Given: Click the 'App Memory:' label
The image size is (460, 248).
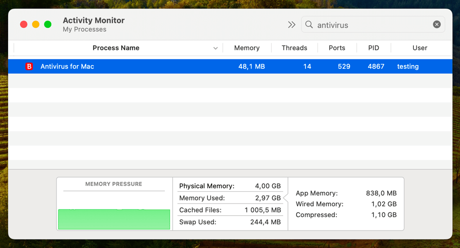Looking at the screenshot, I should [317, 193].
